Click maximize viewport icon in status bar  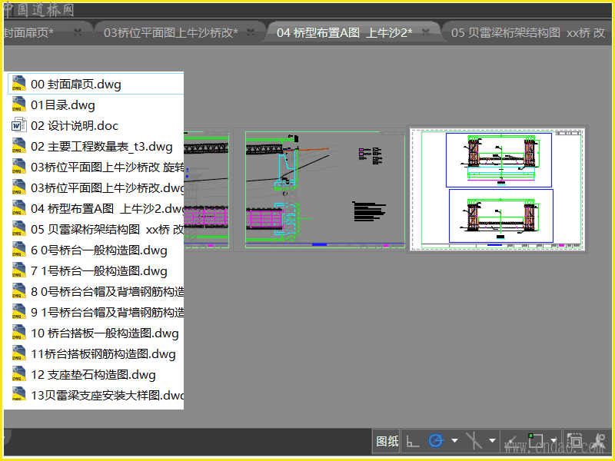[x=574, y=441]
